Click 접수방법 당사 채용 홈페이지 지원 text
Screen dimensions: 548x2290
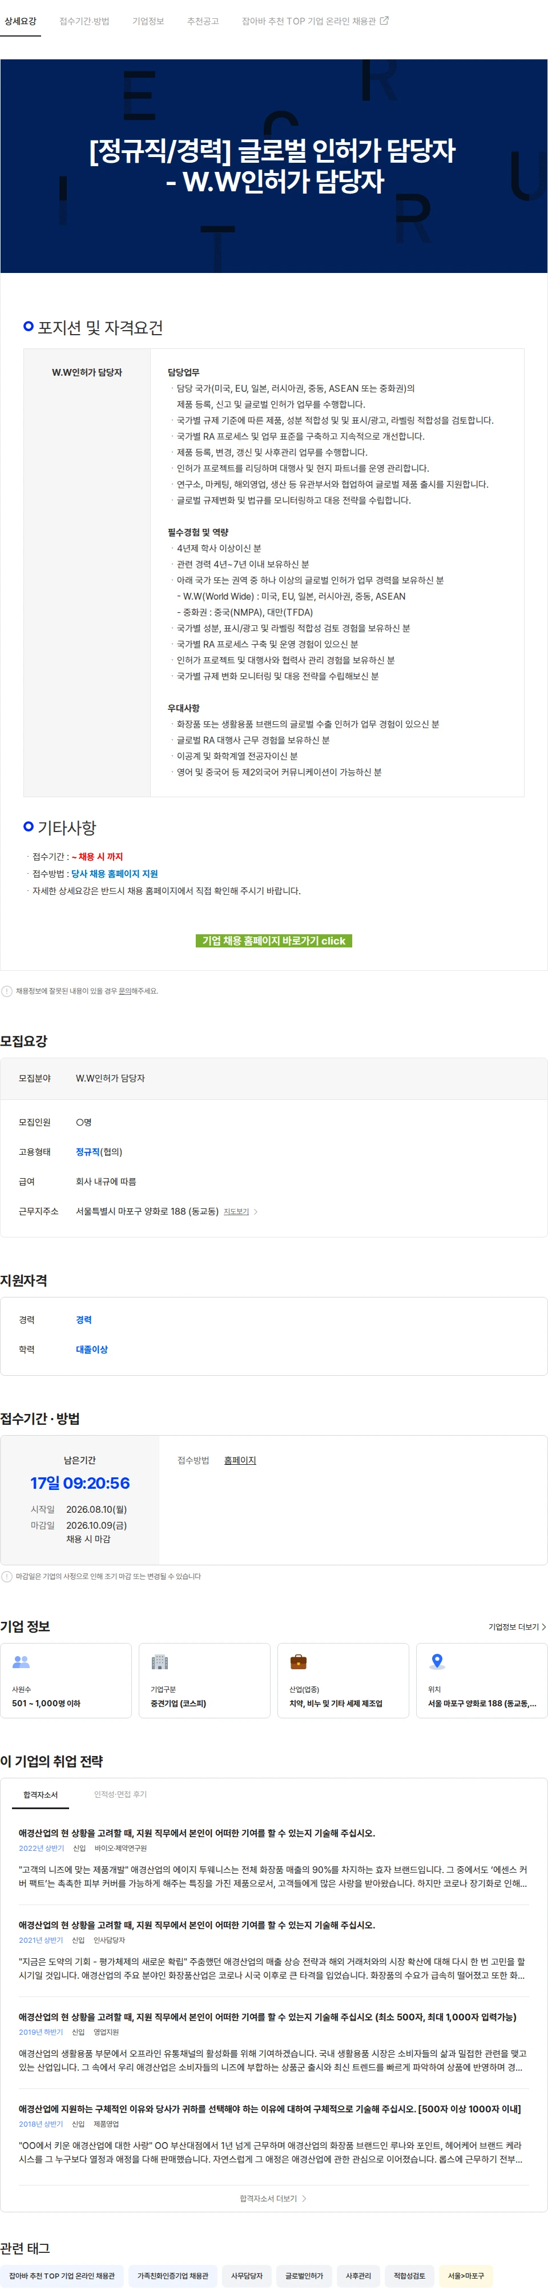(115, 874)
